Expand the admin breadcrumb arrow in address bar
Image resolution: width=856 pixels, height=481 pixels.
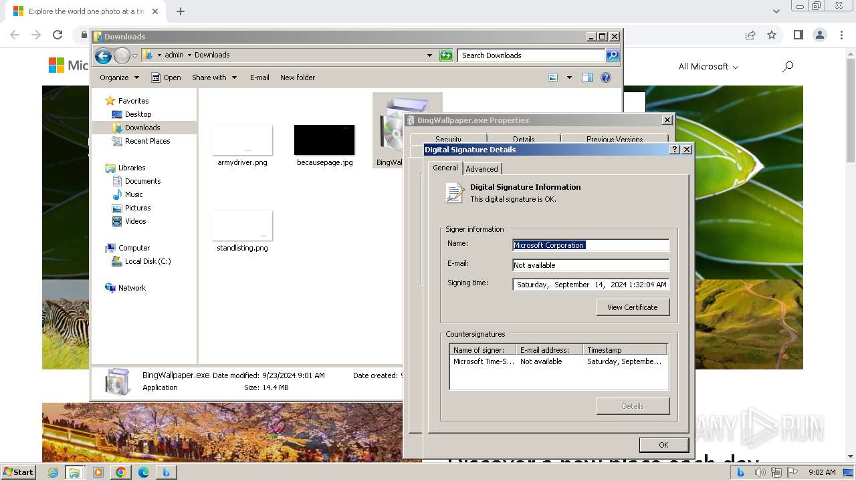189,55
